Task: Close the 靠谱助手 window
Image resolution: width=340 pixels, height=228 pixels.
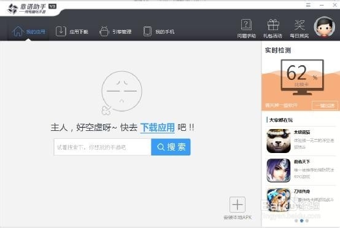Action: pos(334,5)
